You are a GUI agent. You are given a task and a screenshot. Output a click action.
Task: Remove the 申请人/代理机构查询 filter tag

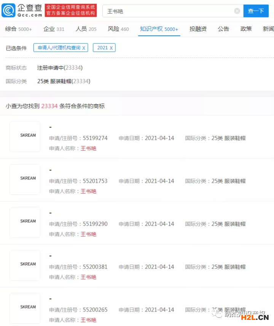coord(84,48)
